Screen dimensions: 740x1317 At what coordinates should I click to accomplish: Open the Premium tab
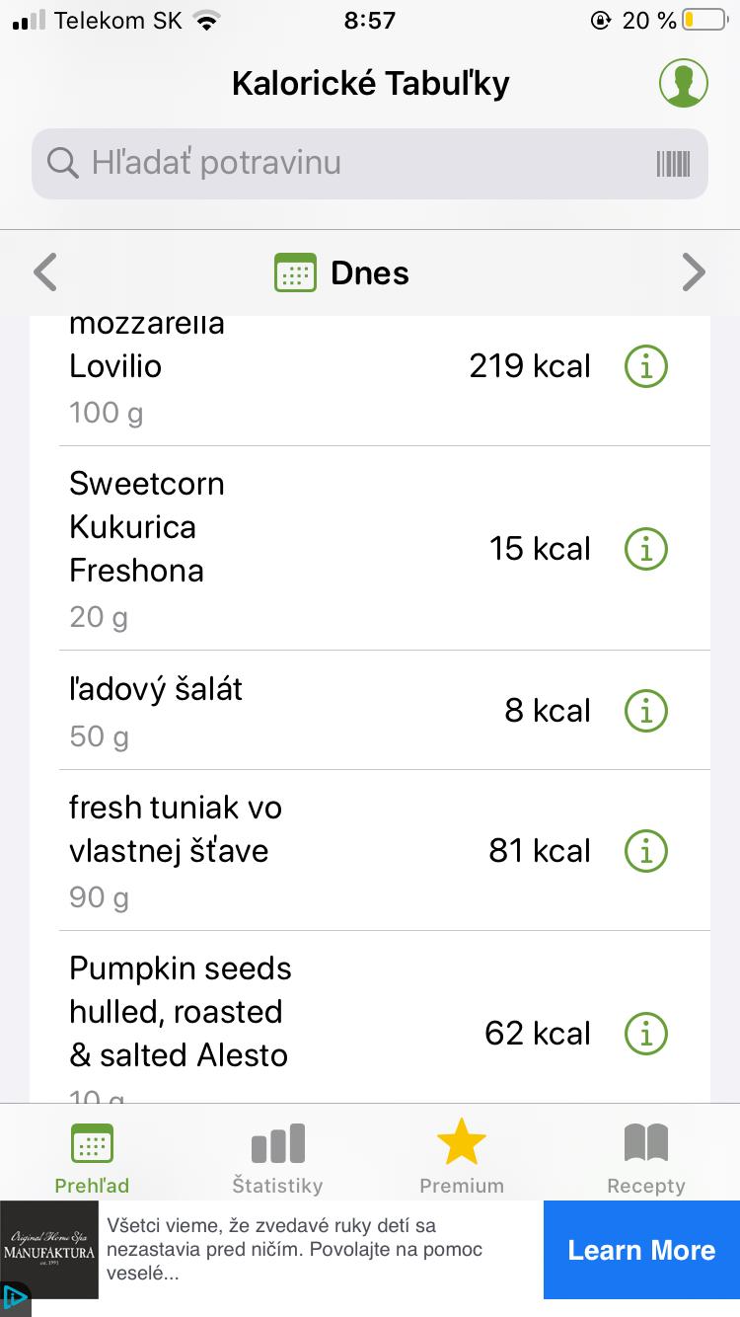(461, 1157)
